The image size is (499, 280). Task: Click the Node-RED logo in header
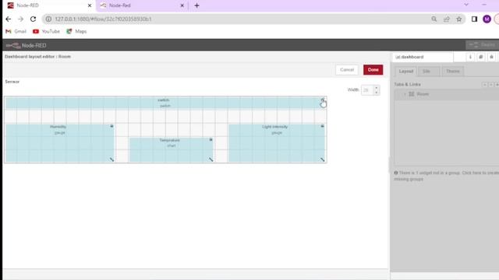pyautogui.click(x=26, y=45)
